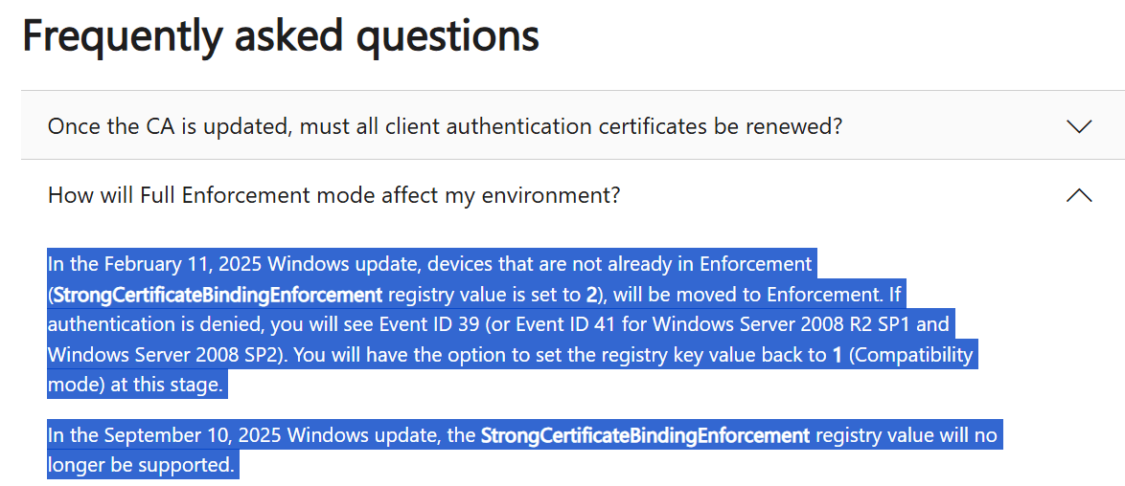Click bold StrongCertificateBindingEnforcement in the first paragraph
The height and width of the screenshot is (486, 1125).
[218, 294]
